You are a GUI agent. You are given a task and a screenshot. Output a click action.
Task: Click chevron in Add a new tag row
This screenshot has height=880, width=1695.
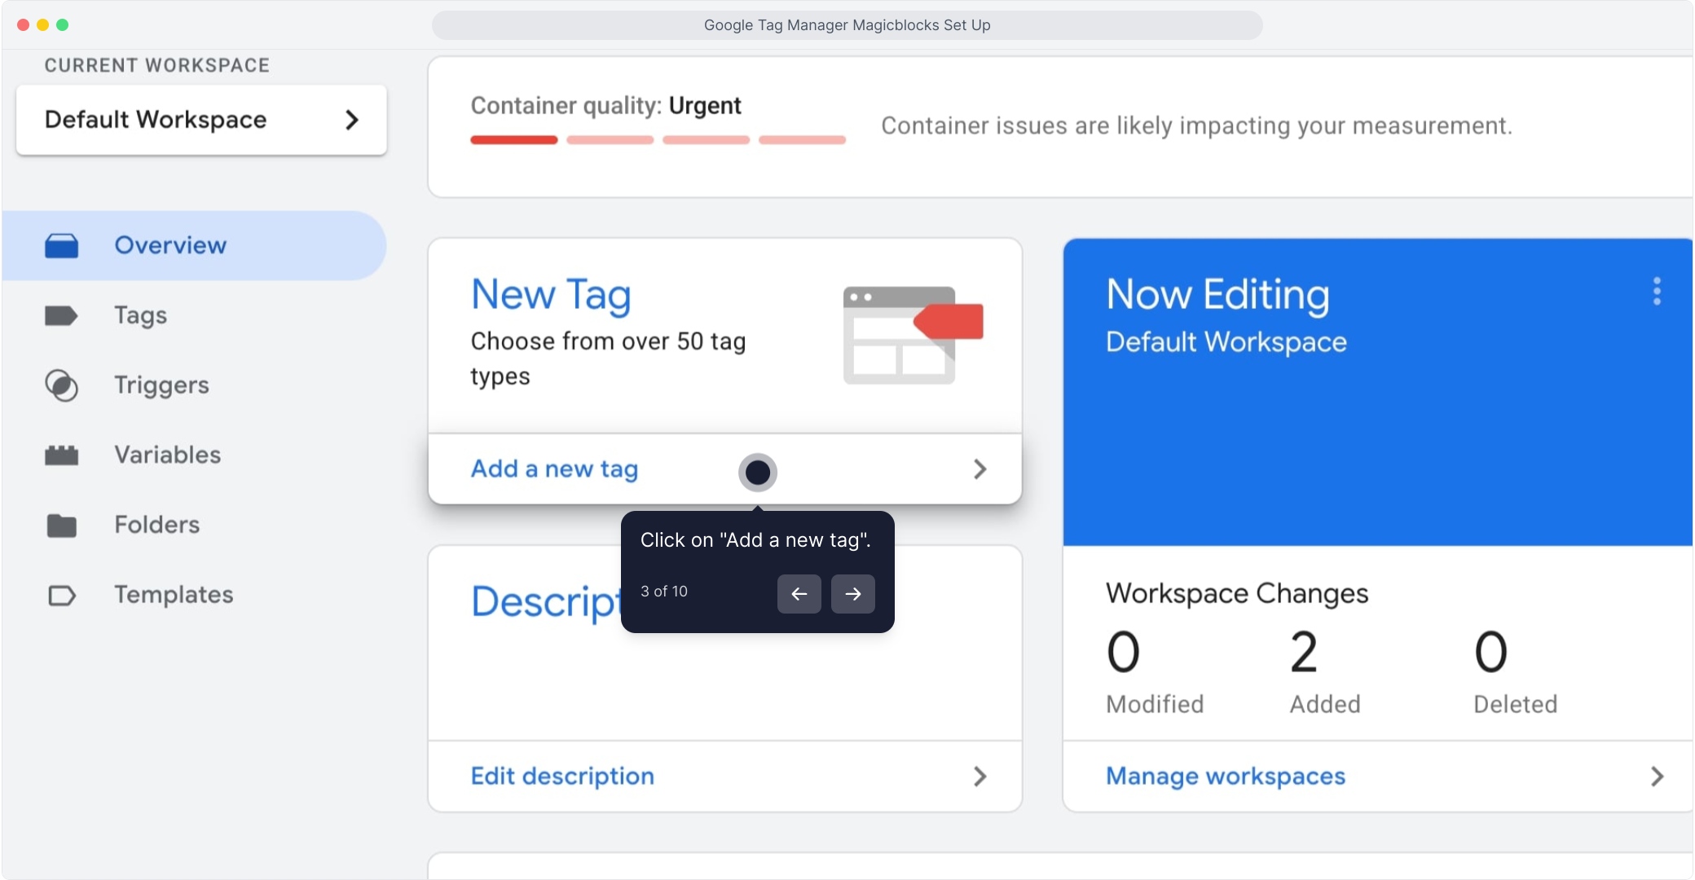[980, 469]
